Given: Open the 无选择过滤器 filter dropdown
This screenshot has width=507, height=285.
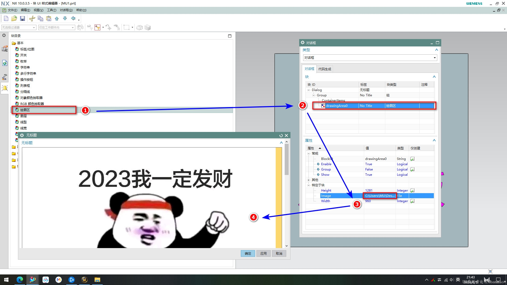Looking at the screenshot, I should point(19,27).
